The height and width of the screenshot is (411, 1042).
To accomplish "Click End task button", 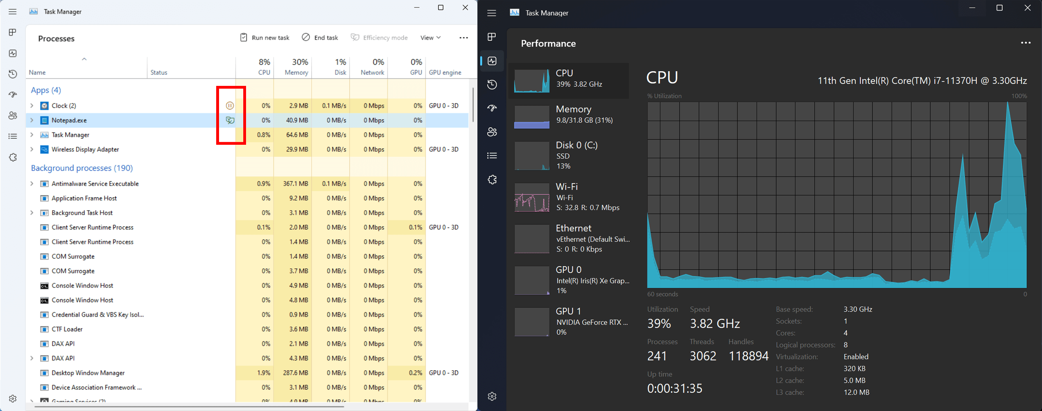I will coord(320,38).
